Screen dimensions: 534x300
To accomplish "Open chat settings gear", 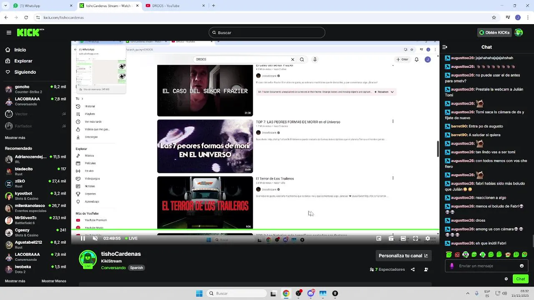I will 506,279.
